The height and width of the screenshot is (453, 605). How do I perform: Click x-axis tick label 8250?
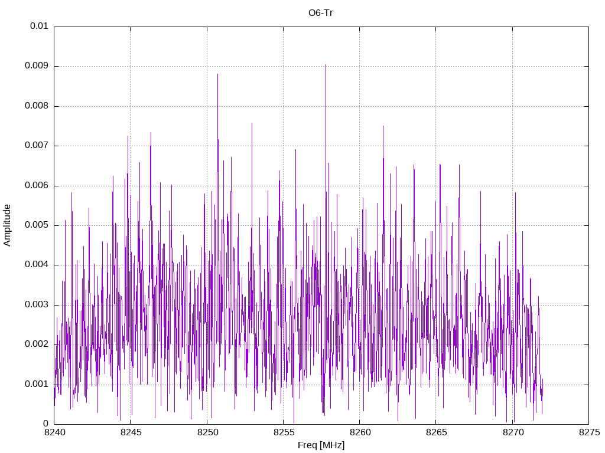[207, 432]
